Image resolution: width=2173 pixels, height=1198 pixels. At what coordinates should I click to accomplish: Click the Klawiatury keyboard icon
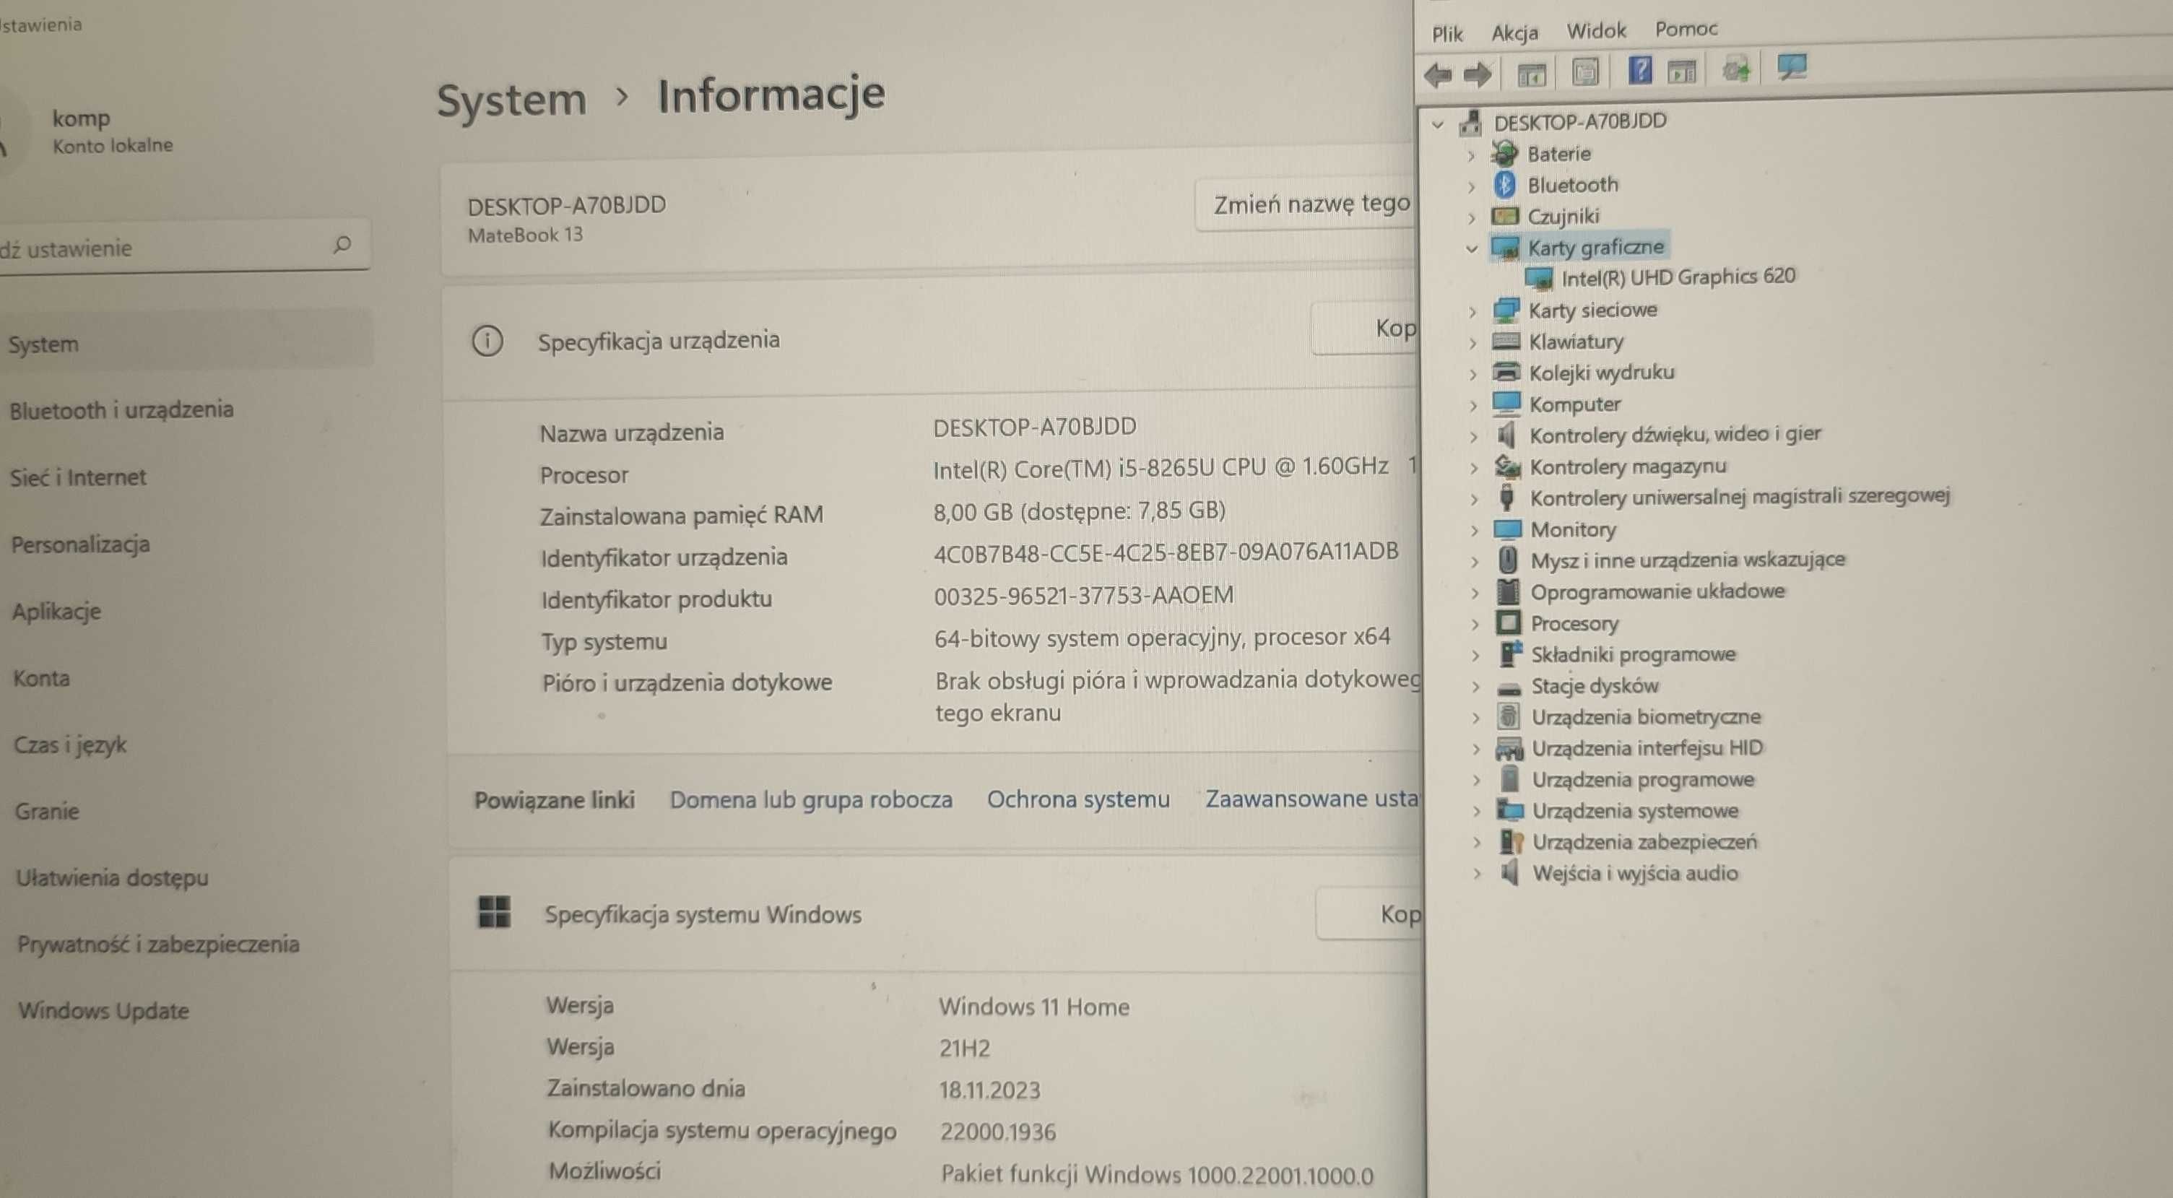click(1506, 342)
